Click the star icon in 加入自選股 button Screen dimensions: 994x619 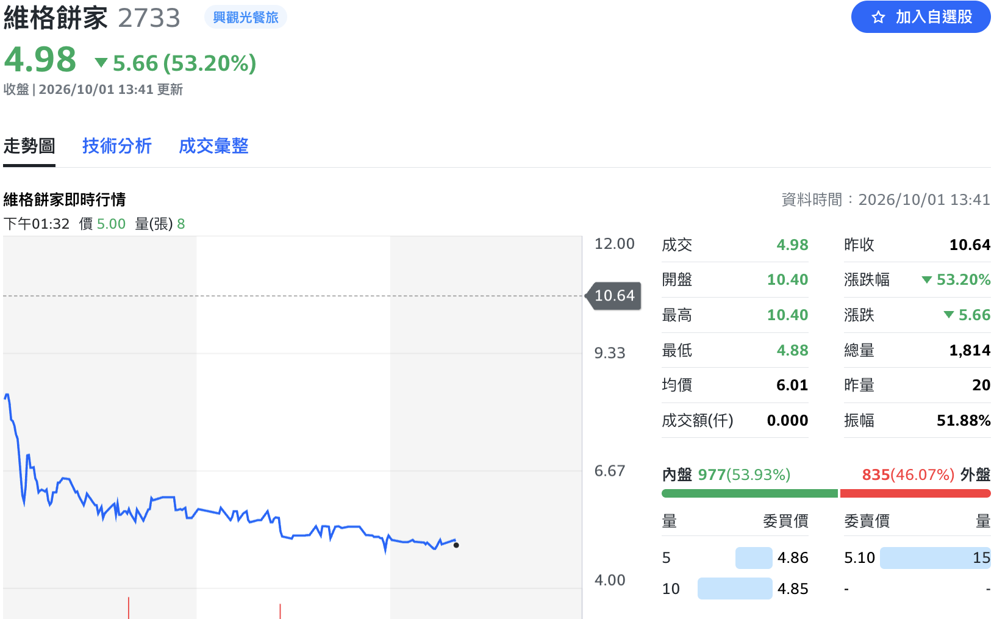tap(878, 17)
